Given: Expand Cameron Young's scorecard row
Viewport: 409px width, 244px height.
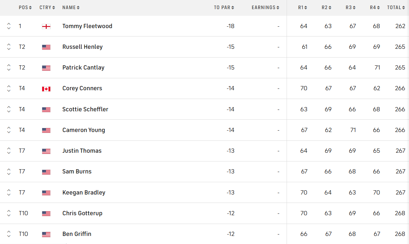Looking at the screenshot, I should tap(9, 130).
